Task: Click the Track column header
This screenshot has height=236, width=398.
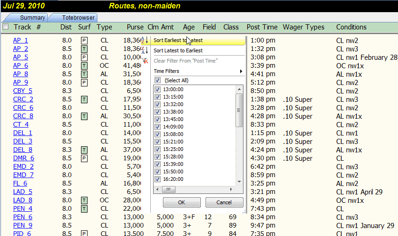Action: pyautogui.click(x=22, y=27)
